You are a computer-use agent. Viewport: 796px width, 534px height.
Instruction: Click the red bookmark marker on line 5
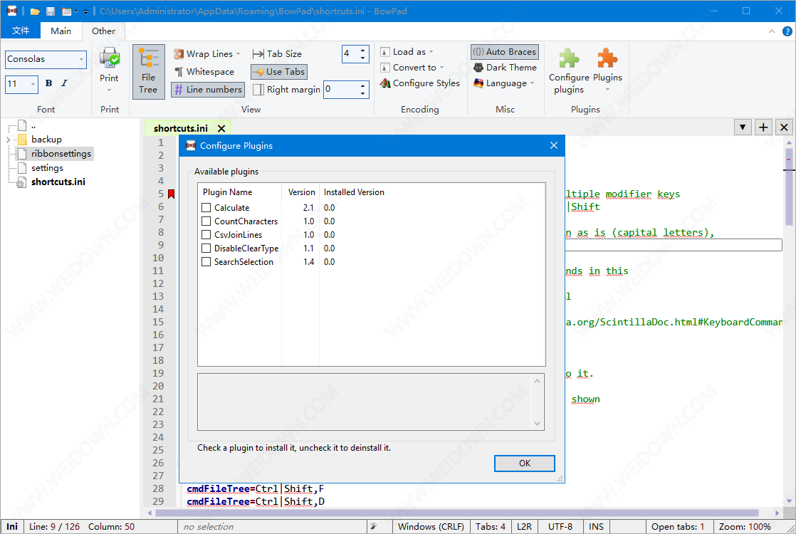click(x=171, y=194)
